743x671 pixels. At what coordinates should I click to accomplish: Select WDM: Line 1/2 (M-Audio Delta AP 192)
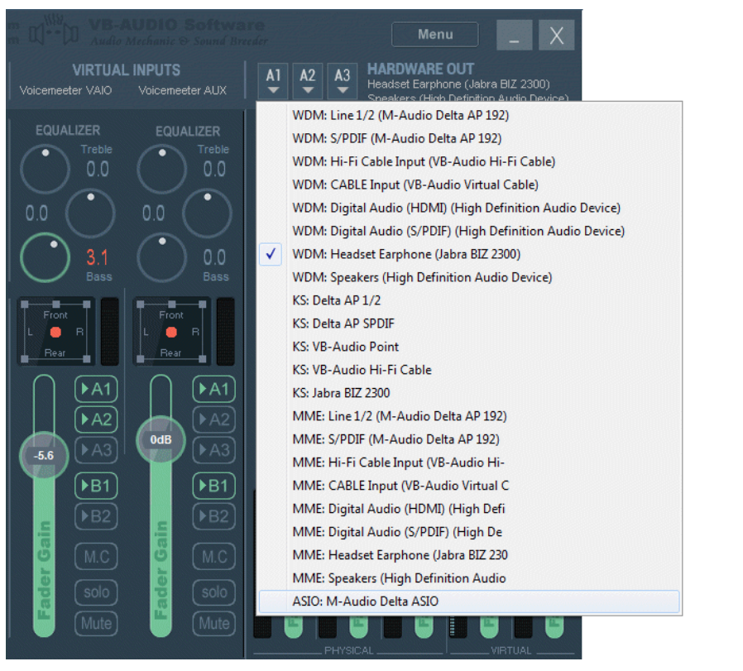(x=469, y=115)
